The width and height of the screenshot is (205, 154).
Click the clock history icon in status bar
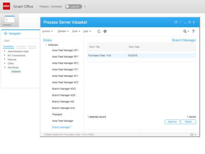192,134
